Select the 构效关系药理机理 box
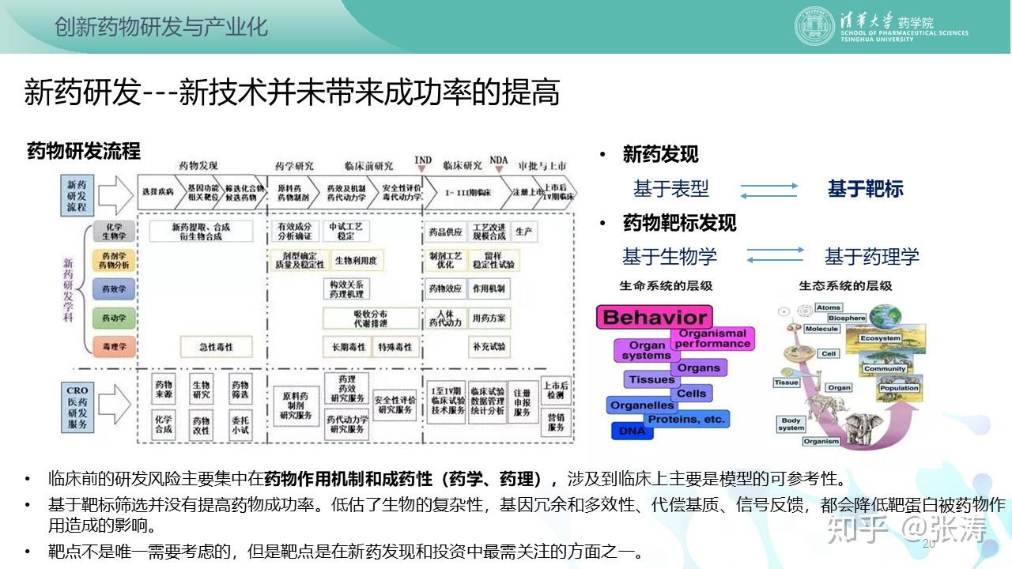 pyautogui.click(x=347, y=289)
